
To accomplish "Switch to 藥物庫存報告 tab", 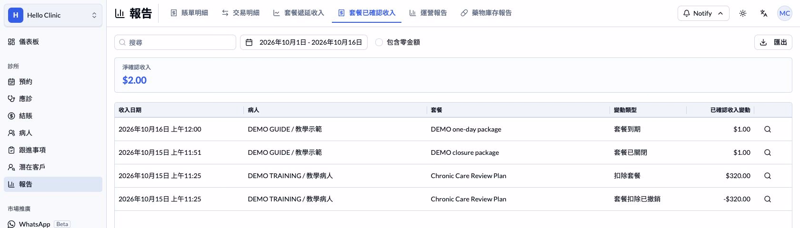I will point(486,13).
